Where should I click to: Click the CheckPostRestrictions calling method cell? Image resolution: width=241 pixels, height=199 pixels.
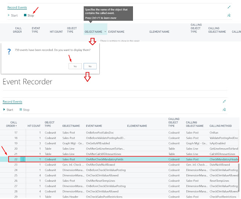[223, 197]
